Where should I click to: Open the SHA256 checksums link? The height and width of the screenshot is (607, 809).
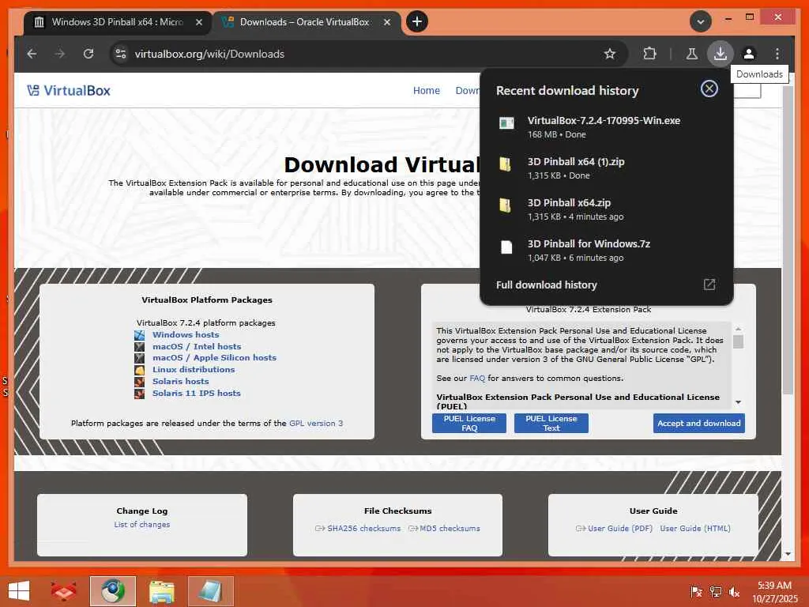coord(363,529)
